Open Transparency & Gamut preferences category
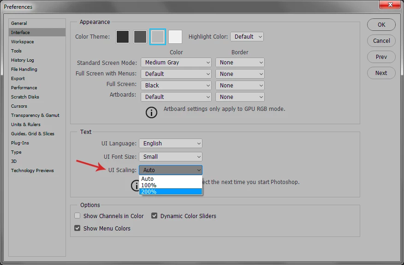This screenshot has width=404, height=265. pos(37,115)
